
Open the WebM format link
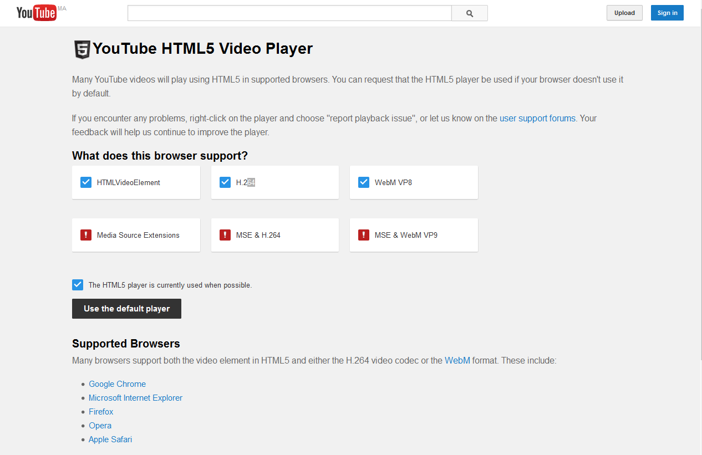point(457,360)
